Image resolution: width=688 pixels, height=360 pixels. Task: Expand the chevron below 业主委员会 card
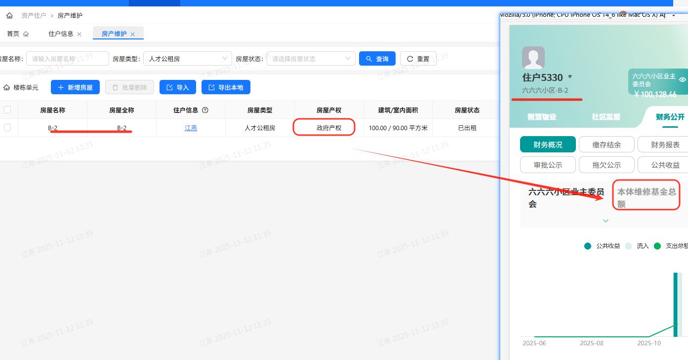click(x=606, y=221)
